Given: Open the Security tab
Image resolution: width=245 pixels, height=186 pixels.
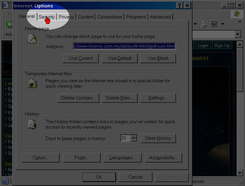Looking at the screenshot, I should [46, 17].
